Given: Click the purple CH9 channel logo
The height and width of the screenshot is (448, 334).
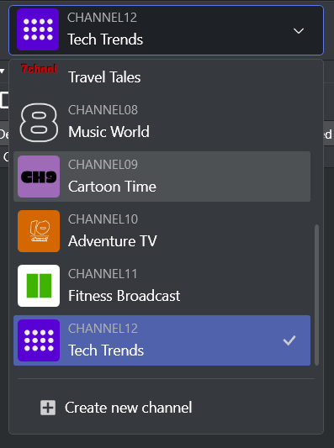Looking at the screenshot, I should (39, 177).
